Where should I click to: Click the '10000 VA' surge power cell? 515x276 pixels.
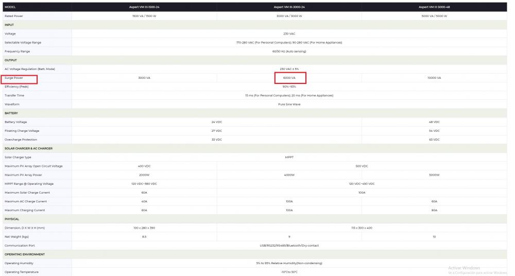coord(434,78)
